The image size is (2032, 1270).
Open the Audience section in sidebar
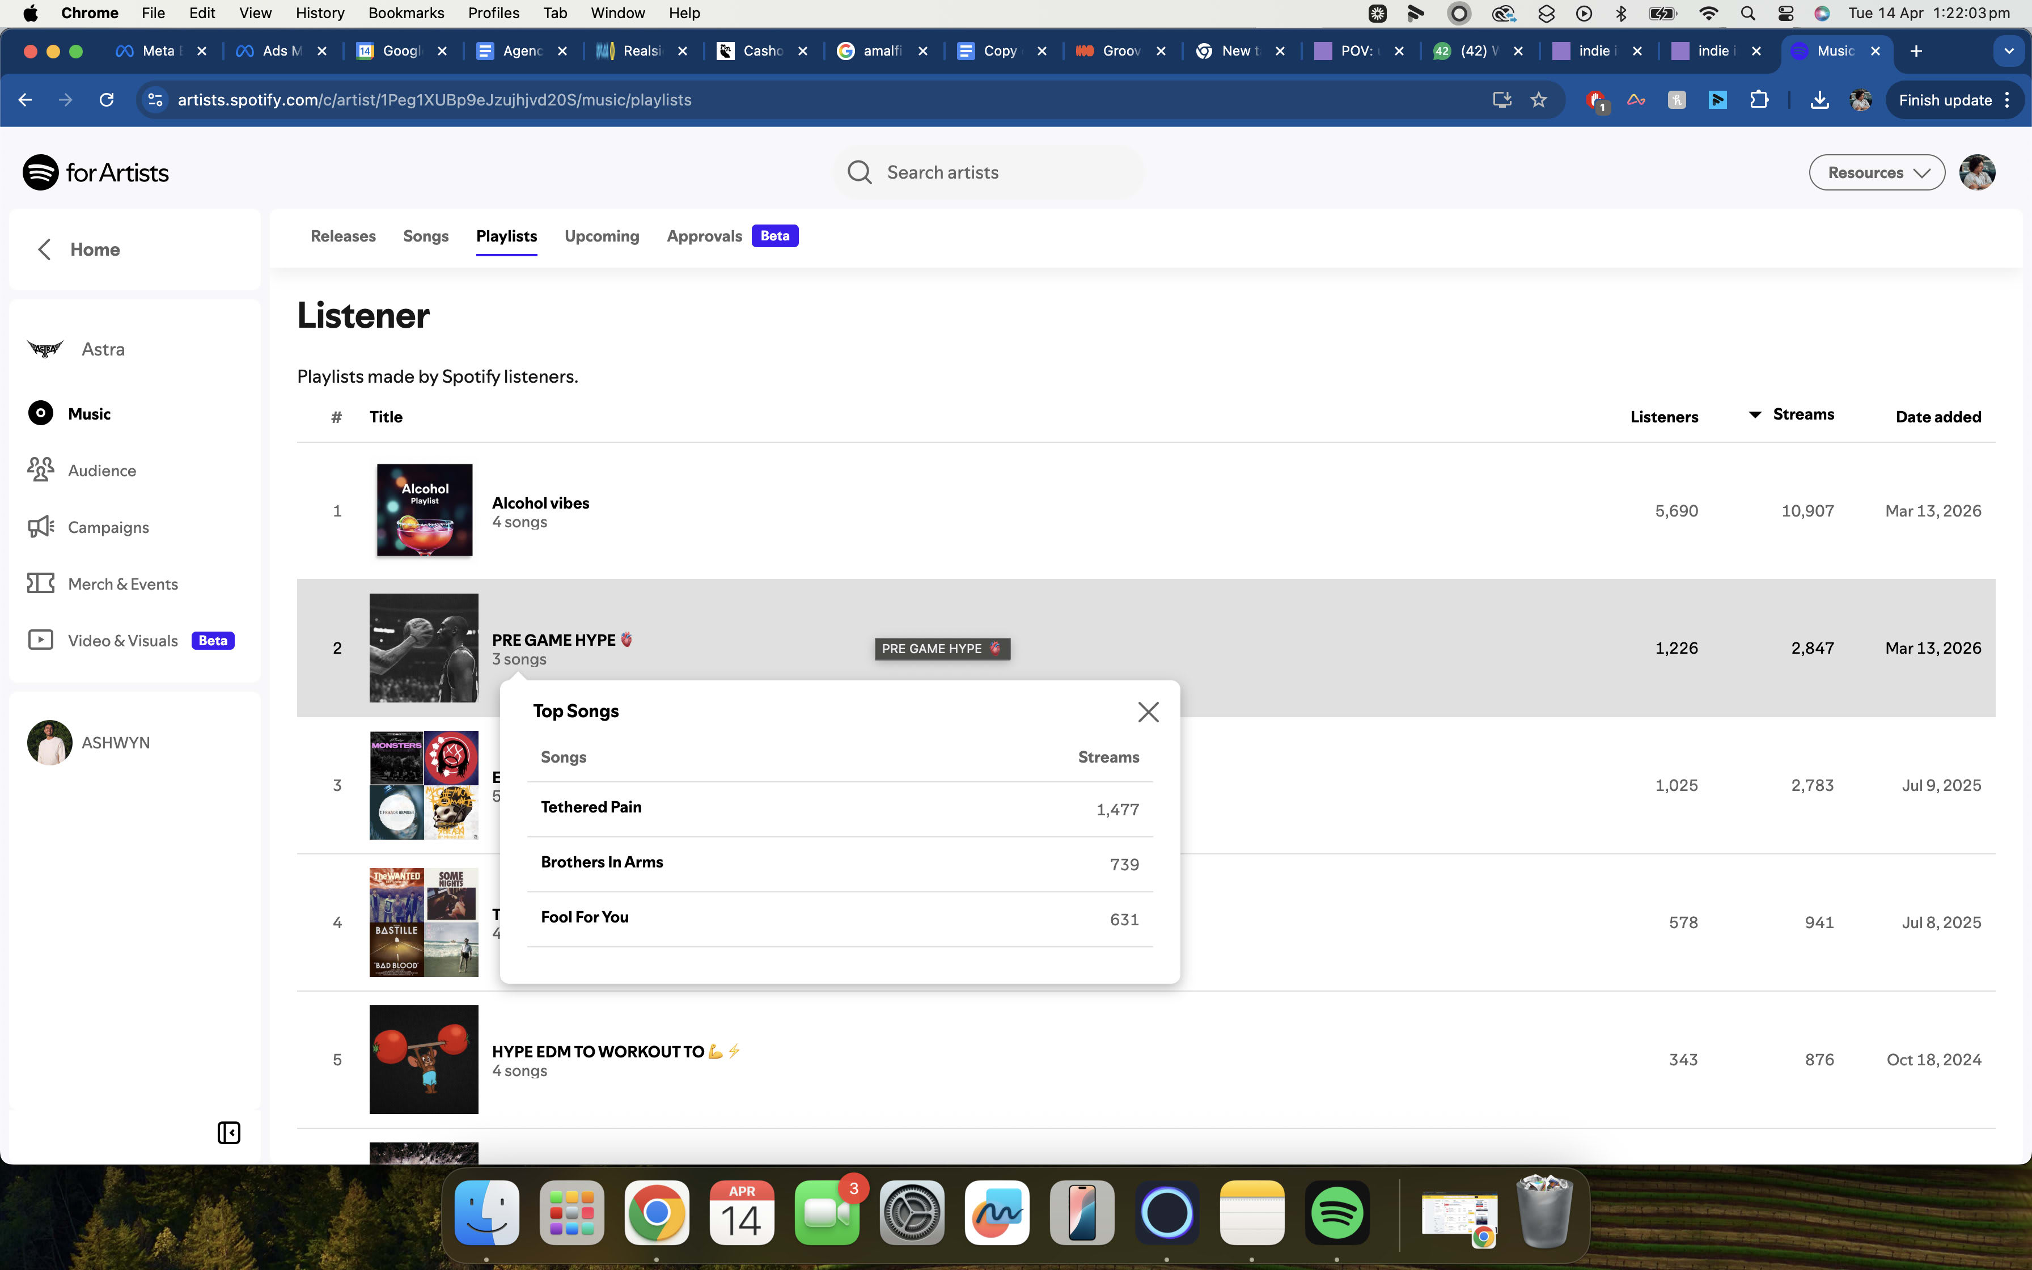coord(101,471)
